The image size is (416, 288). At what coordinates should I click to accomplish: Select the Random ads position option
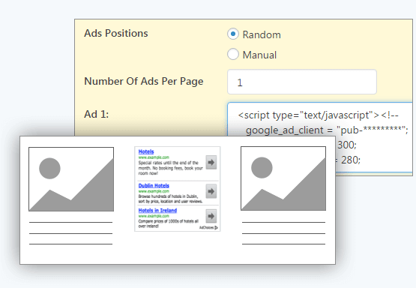point(233,34)
